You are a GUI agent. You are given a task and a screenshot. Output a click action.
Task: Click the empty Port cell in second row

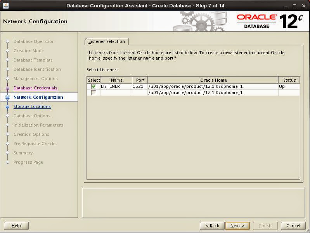click(140, 93)
